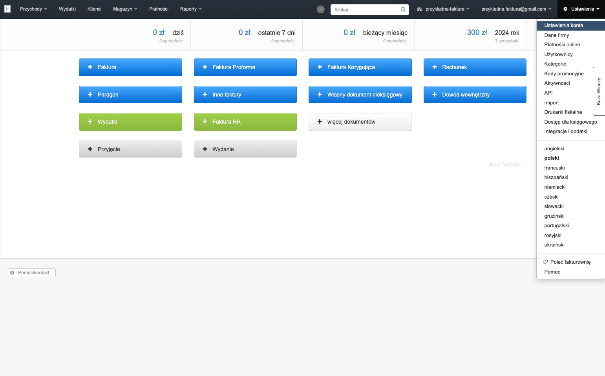Click the search magnifier icon
The image size is (605, 376).
(403, 9)
